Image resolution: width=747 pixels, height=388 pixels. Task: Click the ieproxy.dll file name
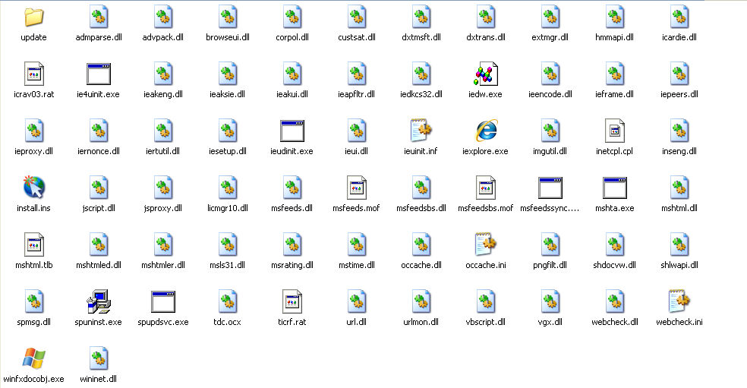[x=34, y=151]
